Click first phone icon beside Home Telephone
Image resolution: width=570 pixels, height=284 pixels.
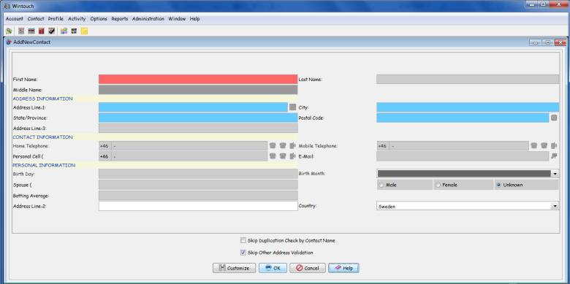[273, 145]
